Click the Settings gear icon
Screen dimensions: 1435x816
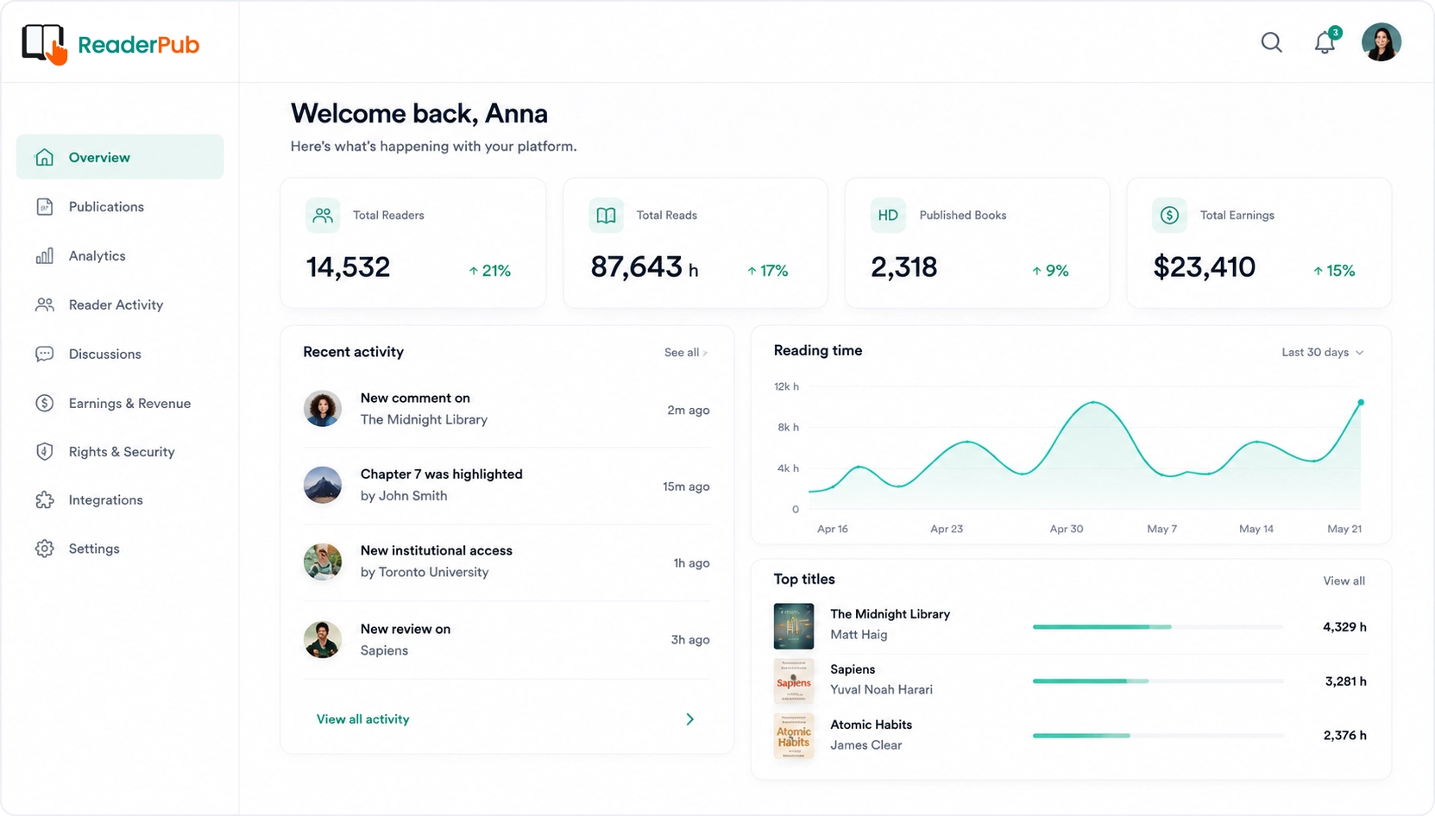pos(44,549)
